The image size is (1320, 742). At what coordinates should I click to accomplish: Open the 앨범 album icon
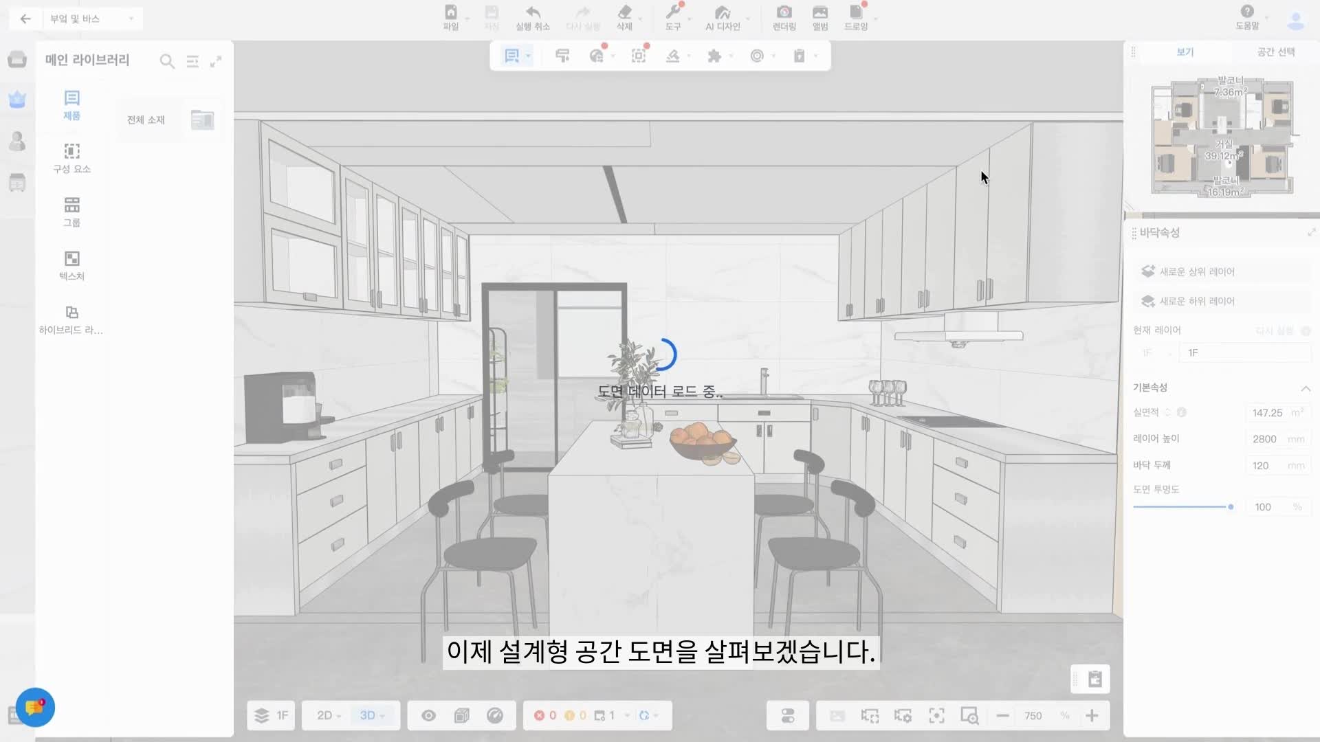pos(820,13)
